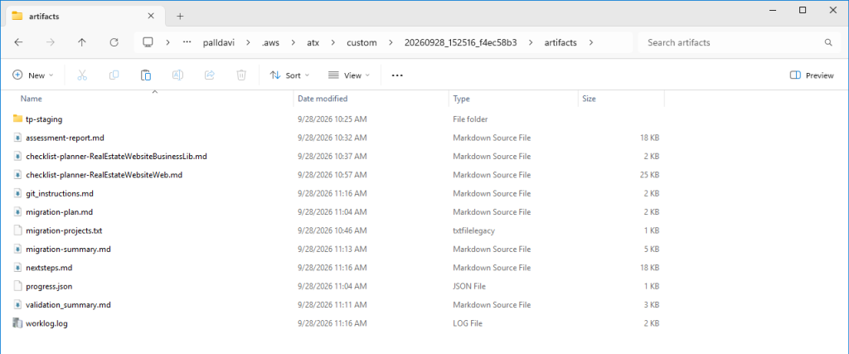Expand chevron after 20260928_152516_f4ec58b3 in path
This screenshot has width=849, height=354.
[x=531, y=42]
